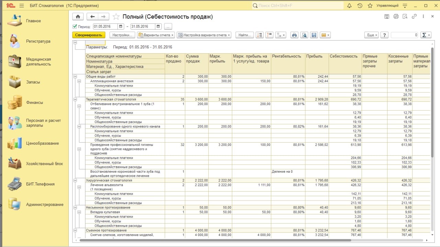Click Найти... button
The width and height of the screenshot is (440, 247).
(245, 35)
